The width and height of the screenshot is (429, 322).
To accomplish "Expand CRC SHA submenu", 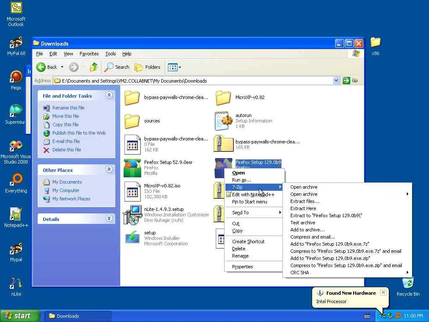I will tap(347, 273).
